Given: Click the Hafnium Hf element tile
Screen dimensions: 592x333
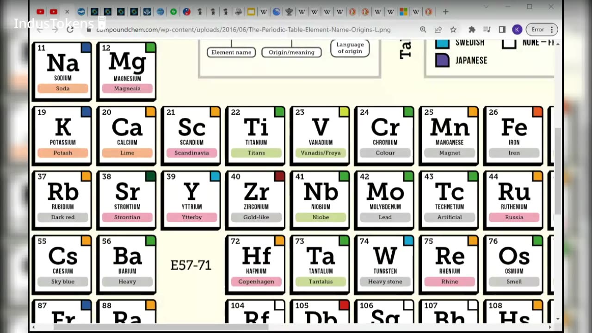Looking at the screenshot, I should [x=255, y=265].
